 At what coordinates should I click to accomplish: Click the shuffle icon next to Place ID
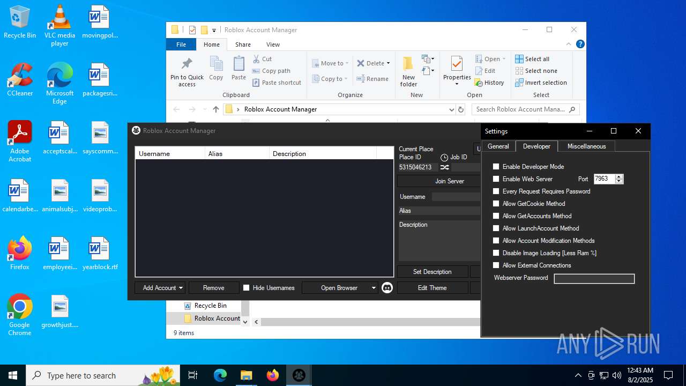click(444, 167)
